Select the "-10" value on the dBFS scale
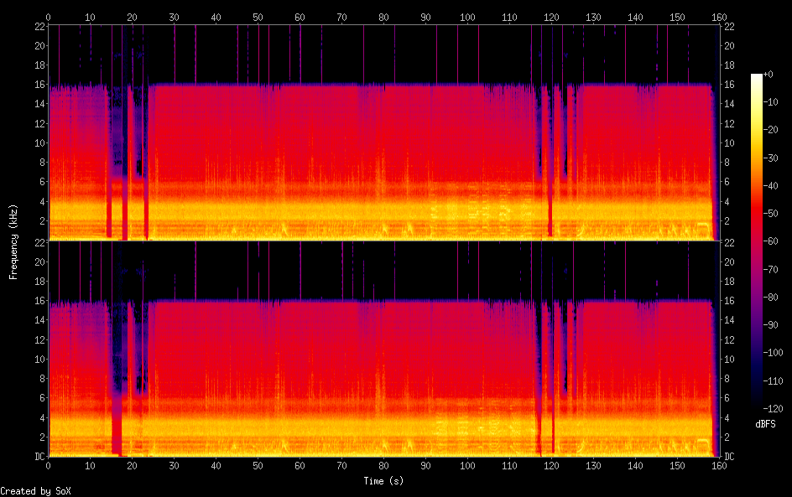The width and height of the screenshot is (792, 497). tap(770, 102)
